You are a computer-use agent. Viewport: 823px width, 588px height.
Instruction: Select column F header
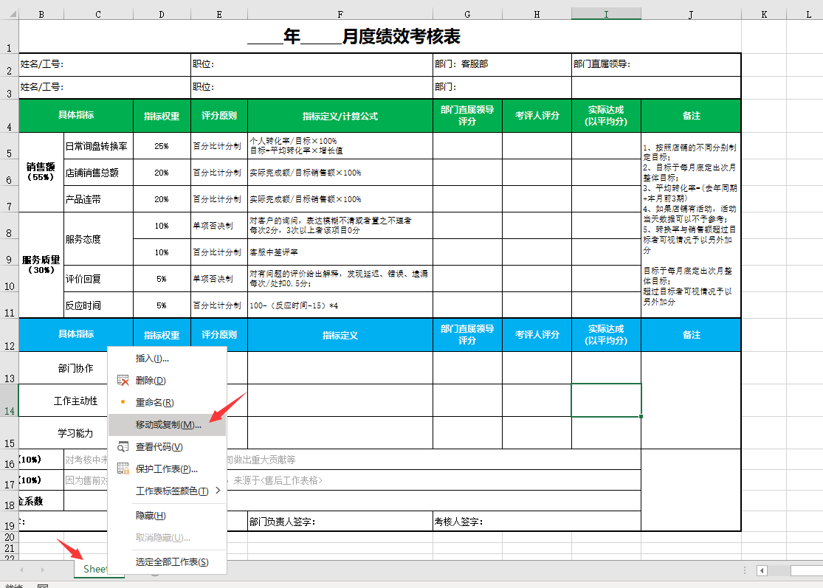[340, 14]
